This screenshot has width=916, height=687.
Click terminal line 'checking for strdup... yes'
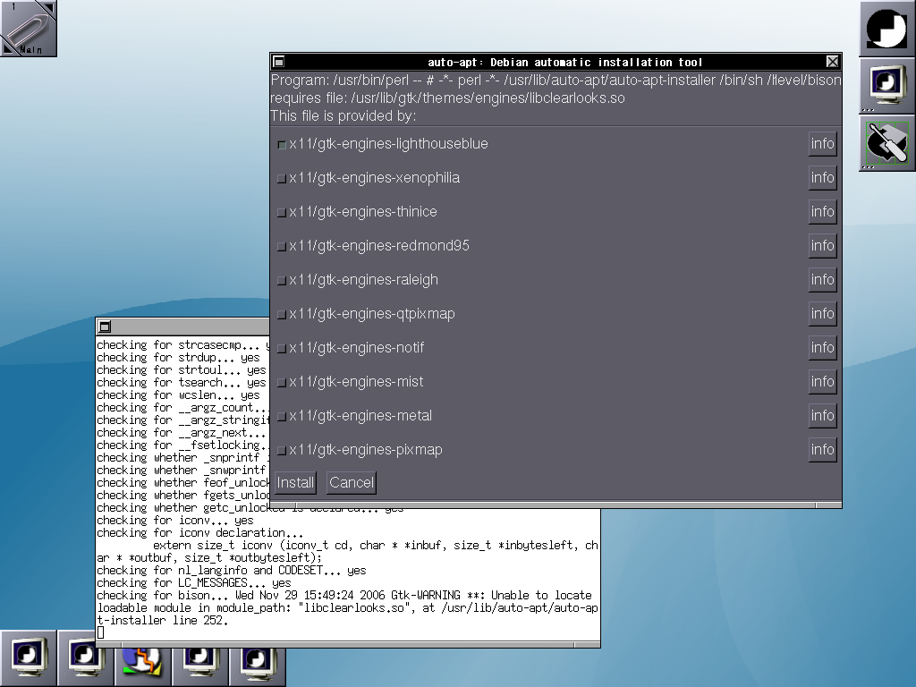[178, 358]
